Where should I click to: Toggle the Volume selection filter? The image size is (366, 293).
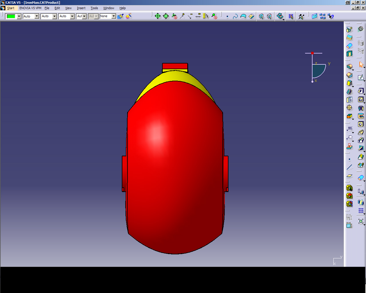coord(251,16)
